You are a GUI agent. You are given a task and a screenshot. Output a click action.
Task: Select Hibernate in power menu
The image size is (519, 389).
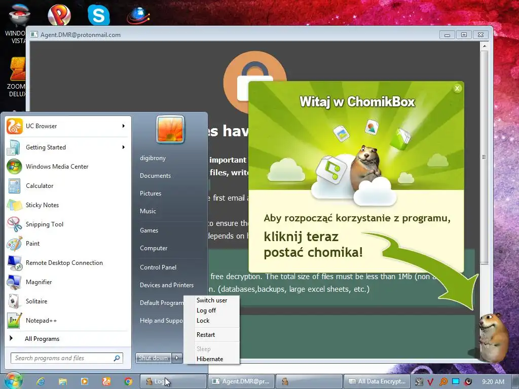(209, 359)
